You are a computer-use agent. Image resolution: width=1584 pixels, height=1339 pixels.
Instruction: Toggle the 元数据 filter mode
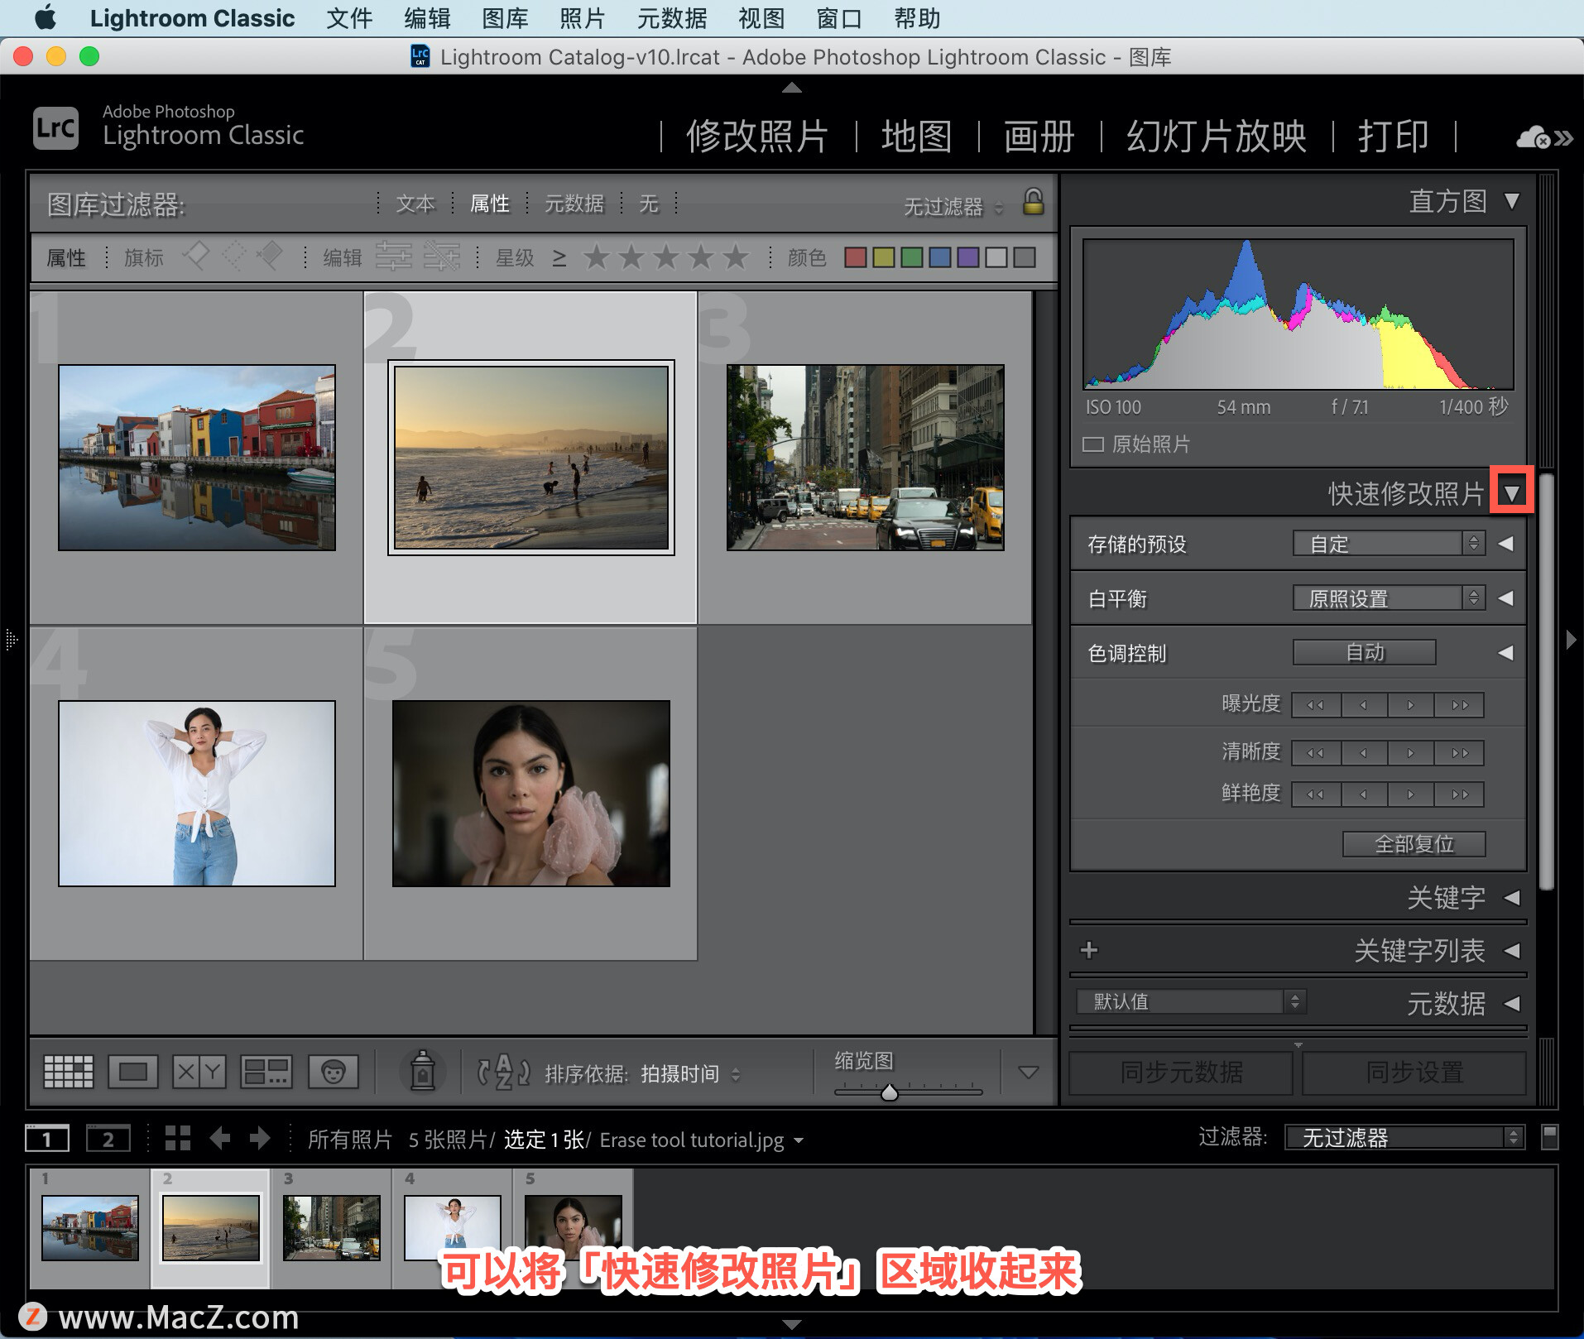tap(574, 204)
